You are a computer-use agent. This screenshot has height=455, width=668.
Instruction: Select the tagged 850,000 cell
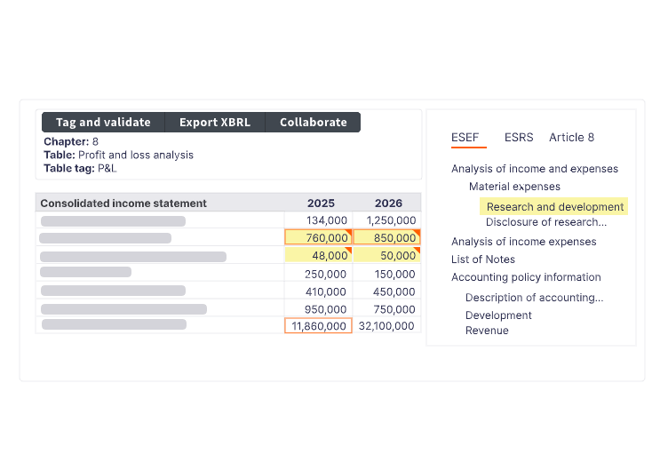point(386,237)
